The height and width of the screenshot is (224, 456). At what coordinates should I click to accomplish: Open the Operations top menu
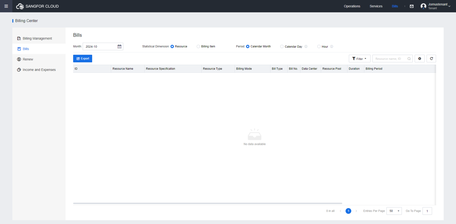(x=352, y=6)
